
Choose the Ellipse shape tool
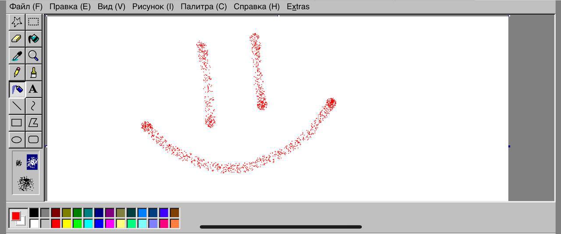17,140
